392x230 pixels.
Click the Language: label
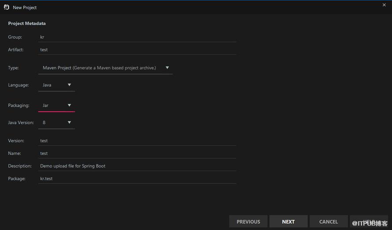click(x=18, y=85)
